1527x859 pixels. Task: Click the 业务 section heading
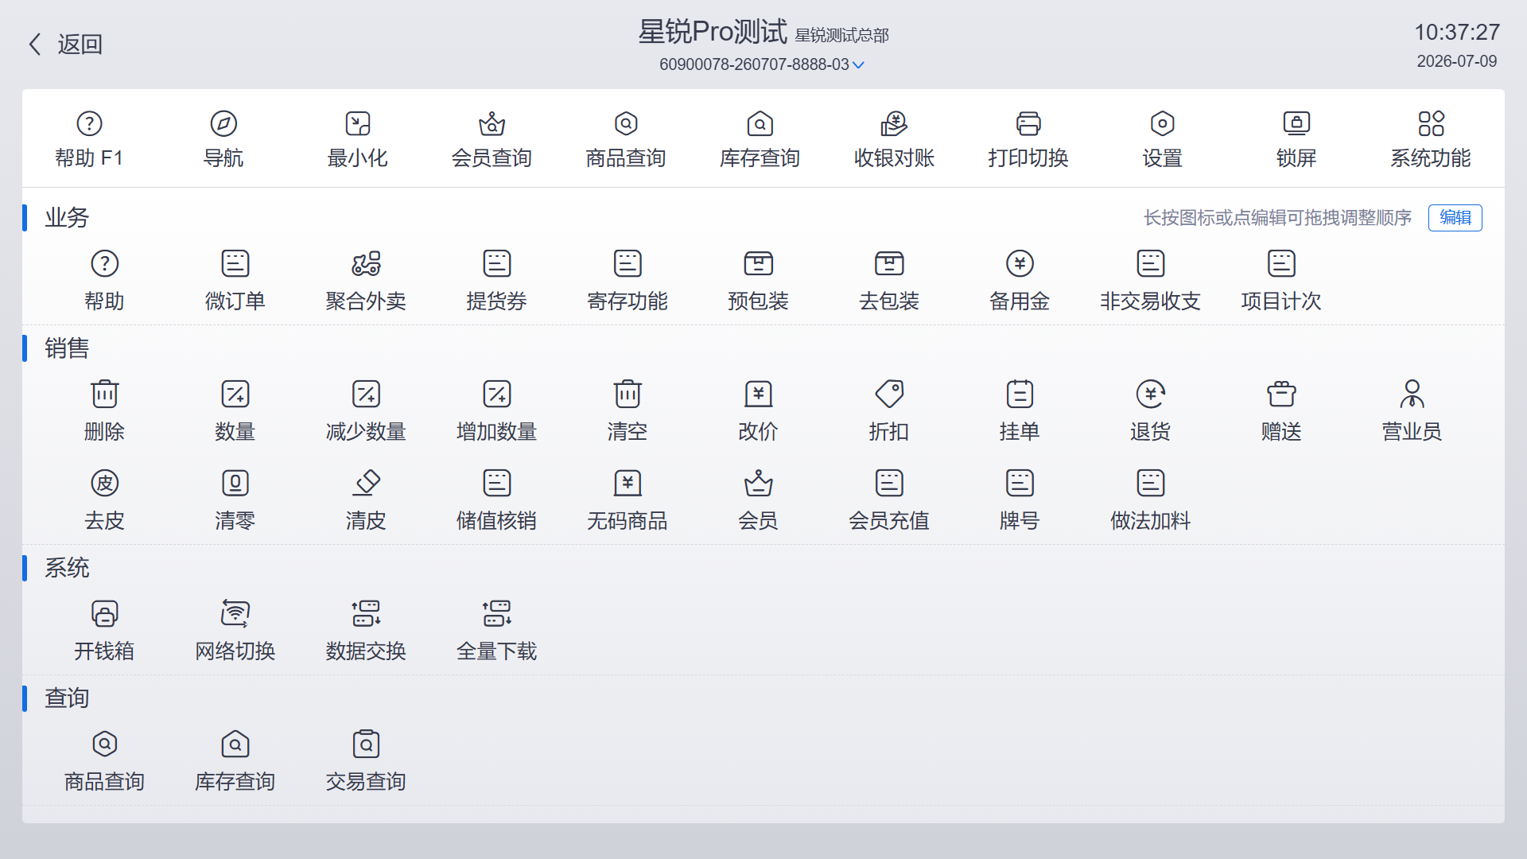point(67,218)
